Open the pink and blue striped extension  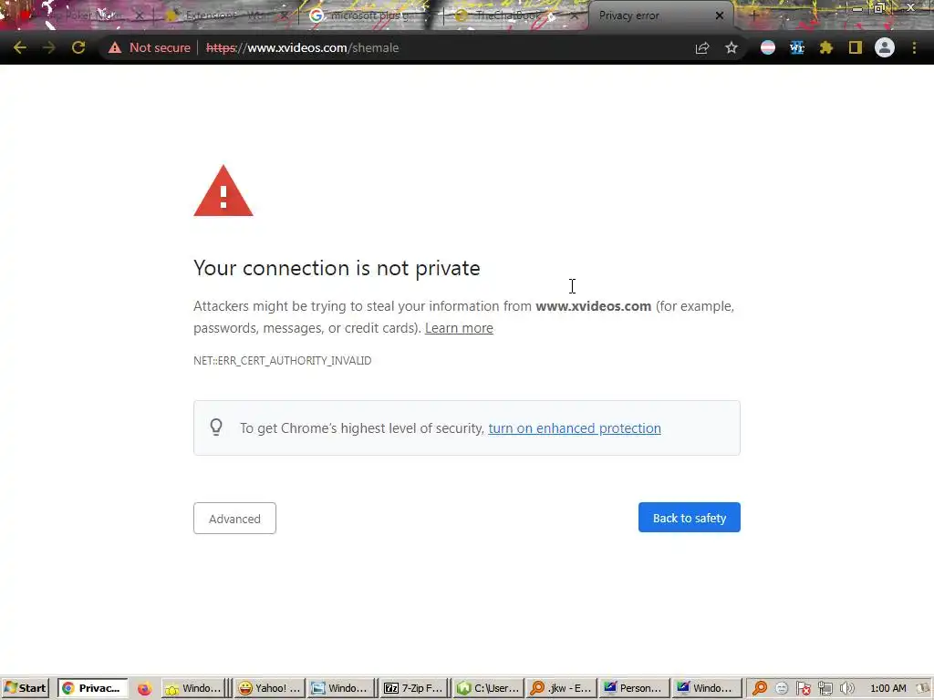(x=768, y=47)
